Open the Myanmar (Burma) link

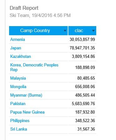coord(26,95)
